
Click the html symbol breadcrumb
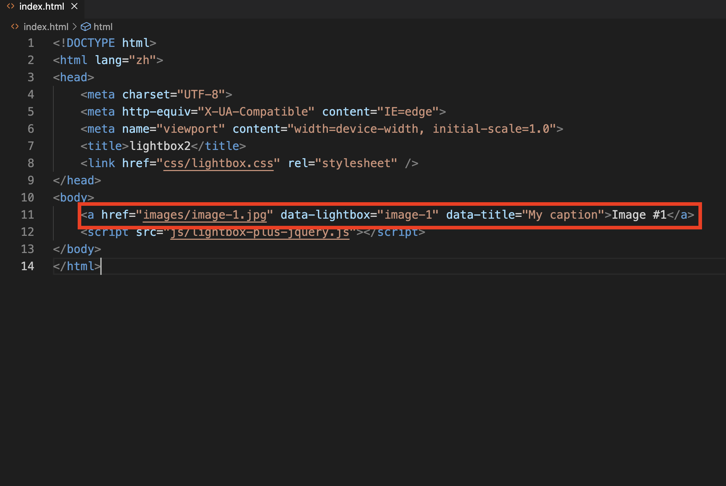tap(103, 27)
